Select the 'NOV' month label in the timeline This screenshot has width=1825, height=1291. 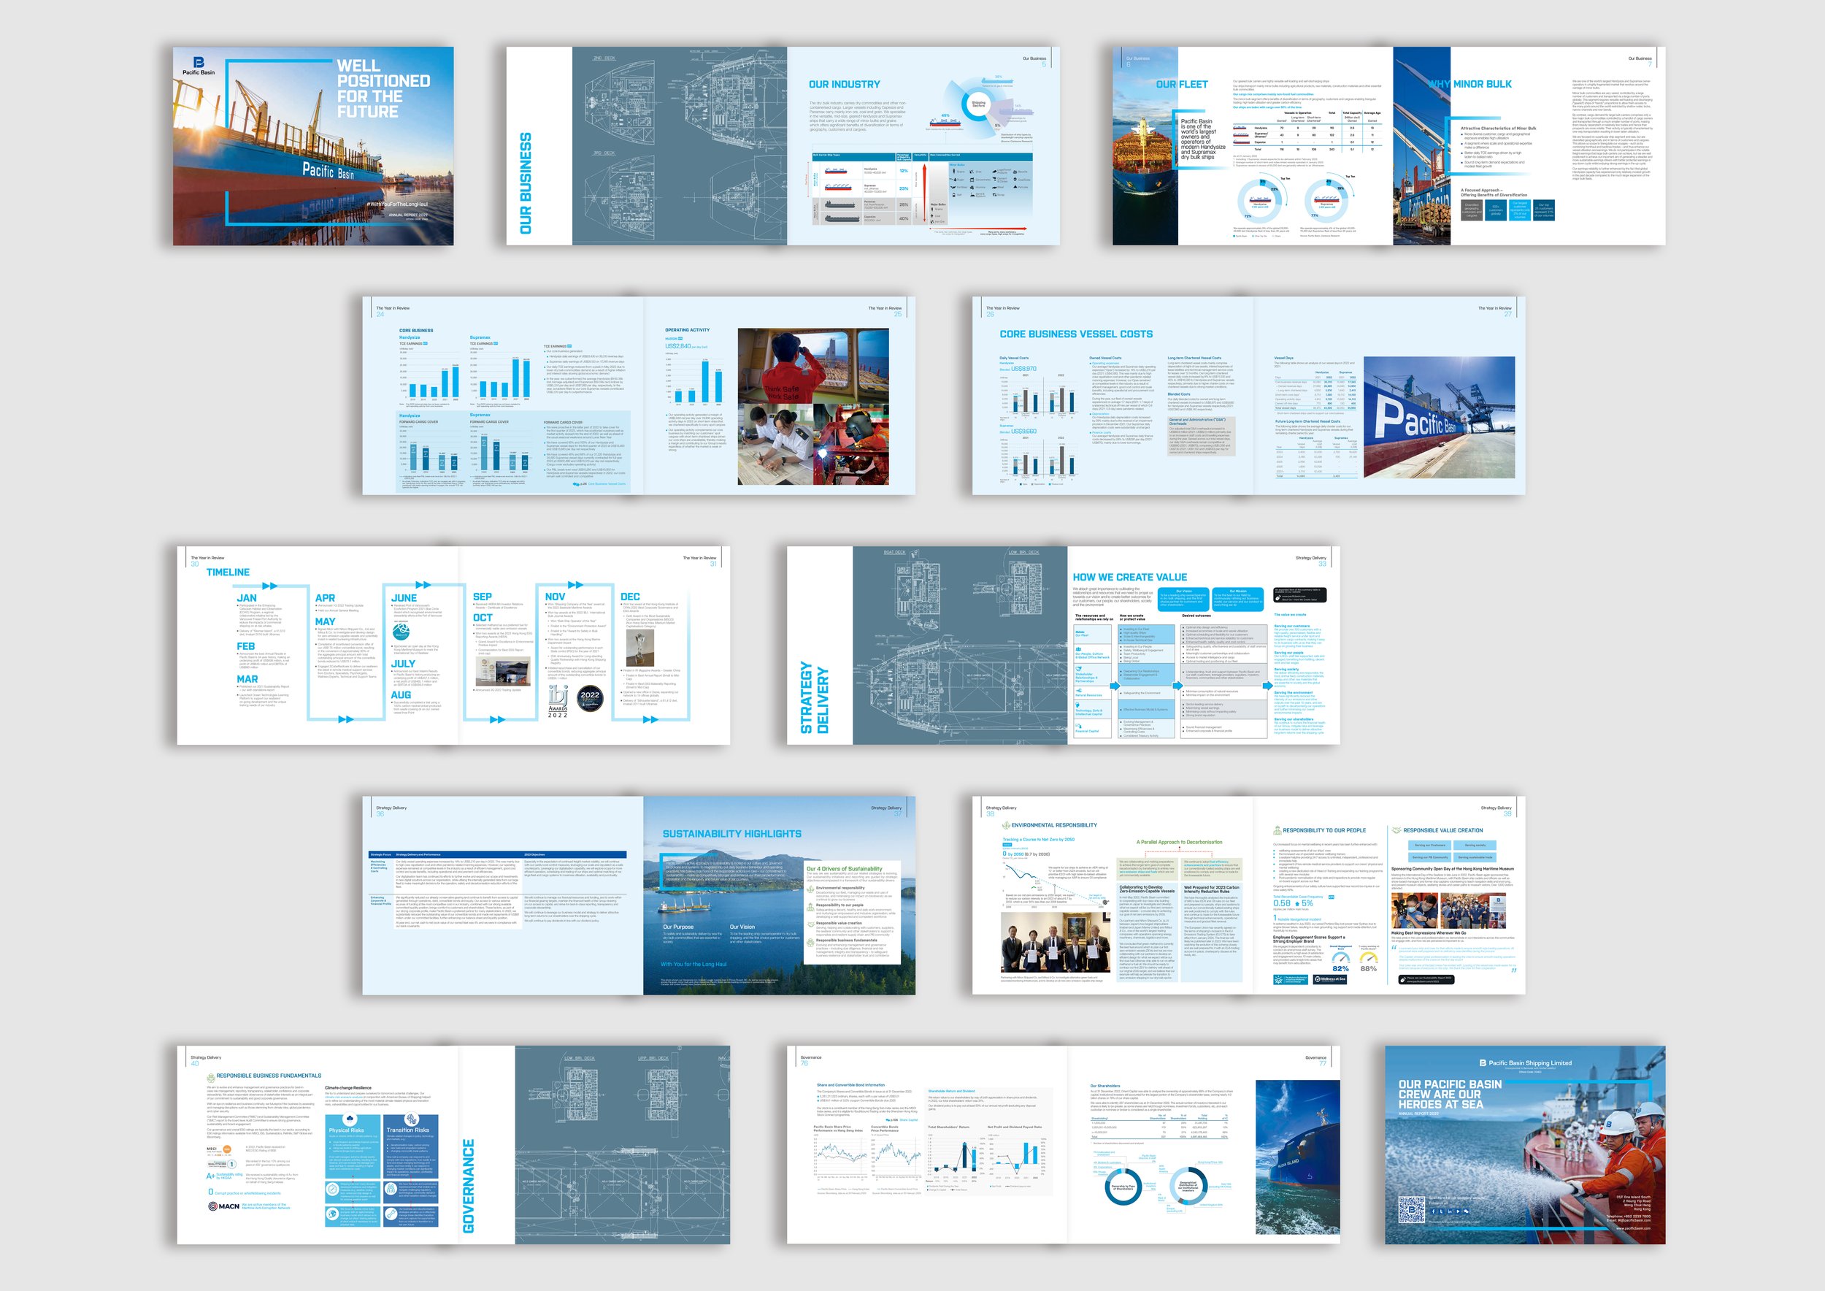pos(555,597)
